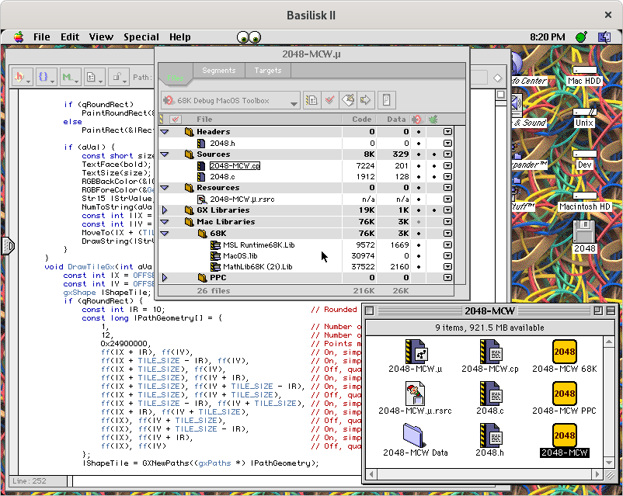The height and width of the screenshot is (496, 623).
Task: Select the 2048-MCW PPC application icon
Action: [564, 393]
